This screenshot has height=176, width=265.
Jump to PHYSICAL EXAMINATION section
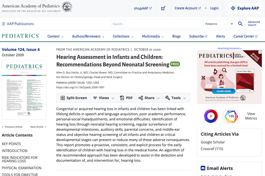click(21, 168)
